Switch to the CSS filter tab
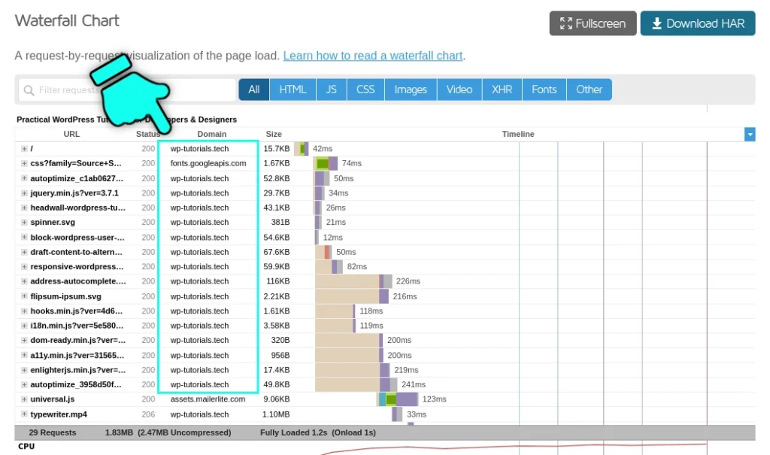This screenshot has height=455, width=770. pos(365,89)
